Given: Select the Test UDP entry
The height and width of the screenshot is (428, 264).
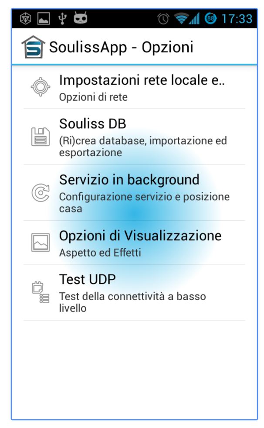Looking at the screenshot, I should 88,279.
